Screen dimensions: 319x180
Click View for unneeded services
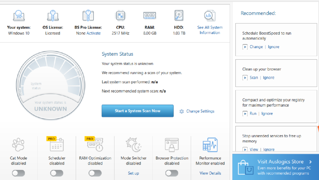pyautogui.click(x=254, y=149)
